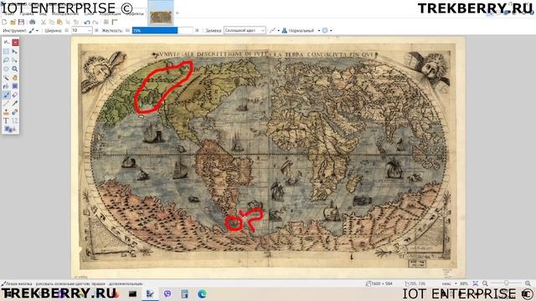Click the paint.net taskbar icon

tap(150, 293)
